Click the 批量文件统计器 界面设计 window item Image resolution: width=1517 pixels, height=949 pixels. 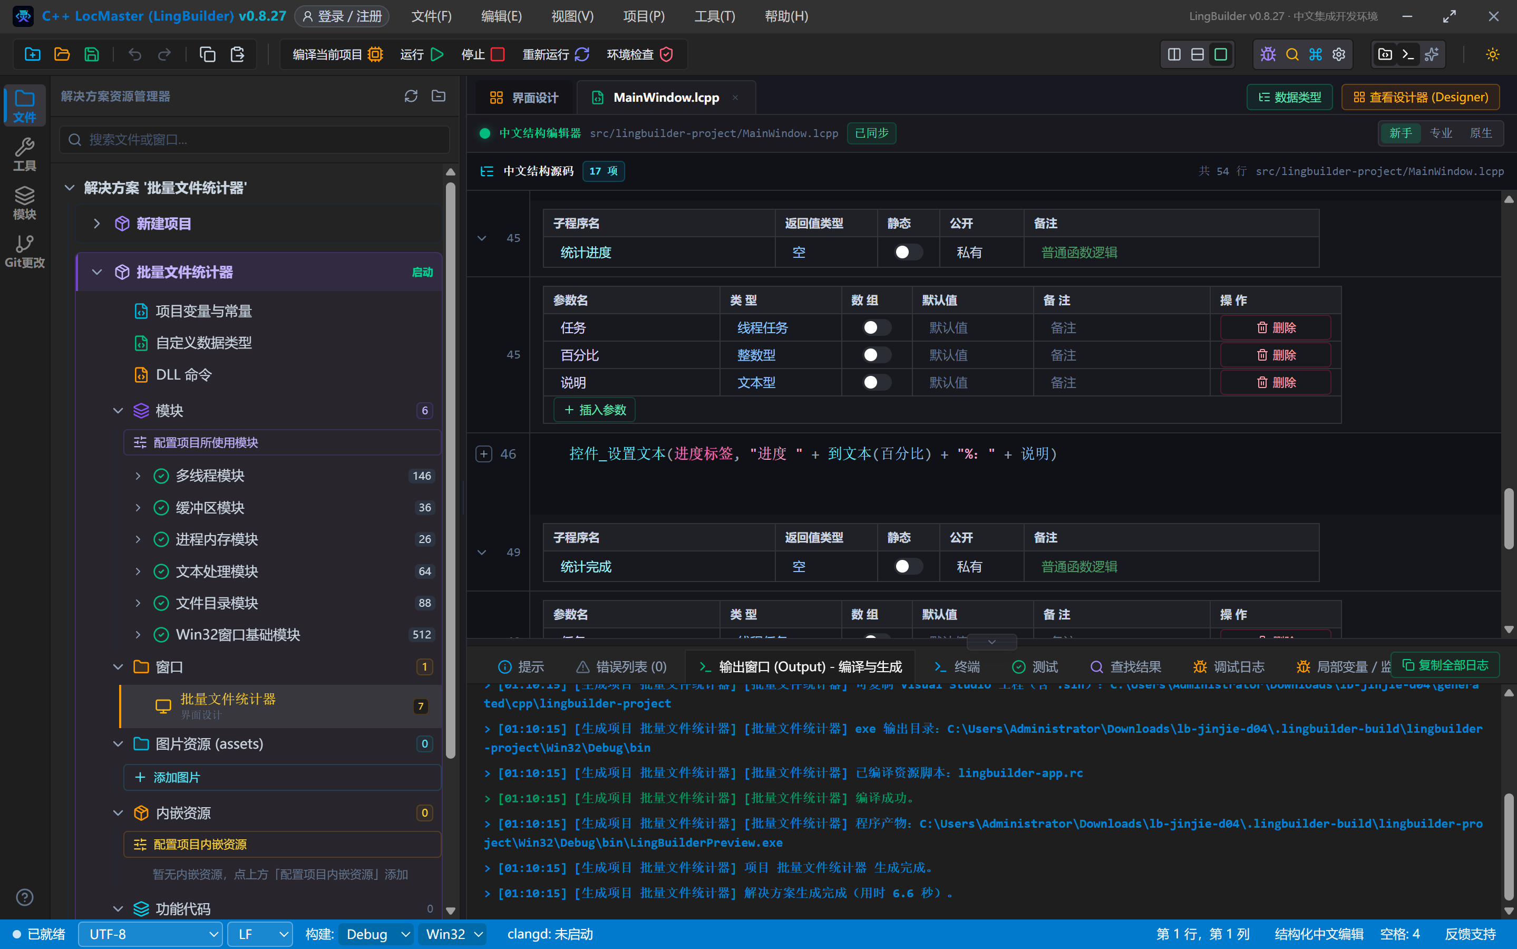click(x=280, y=706)
